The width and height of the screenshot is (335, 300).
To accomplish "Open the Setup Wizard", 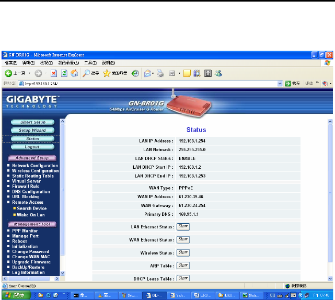I will pyautogui.click(x=33, y=130).
